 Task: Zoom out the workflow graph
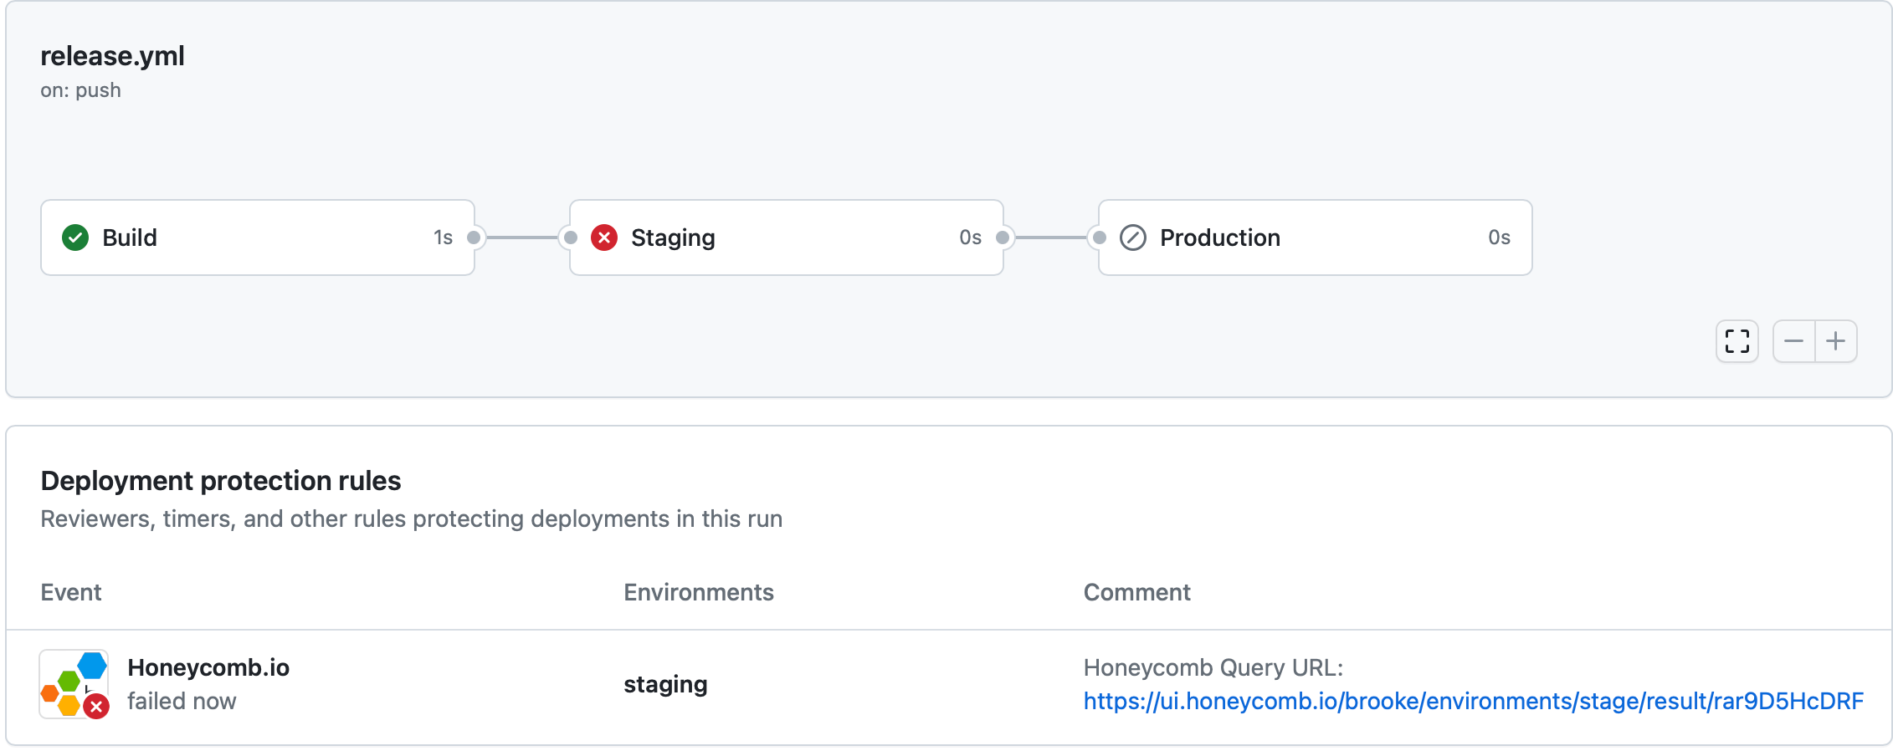tap(1793, 341)
